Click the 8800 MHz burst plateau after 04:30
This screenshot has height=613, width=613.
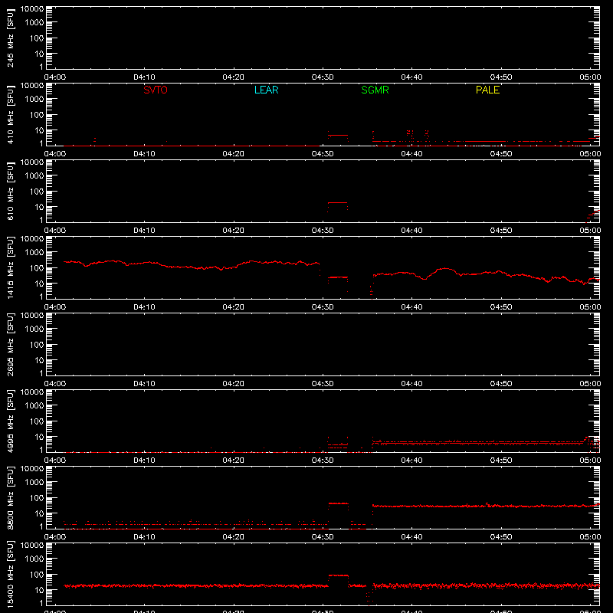[338, 503]
